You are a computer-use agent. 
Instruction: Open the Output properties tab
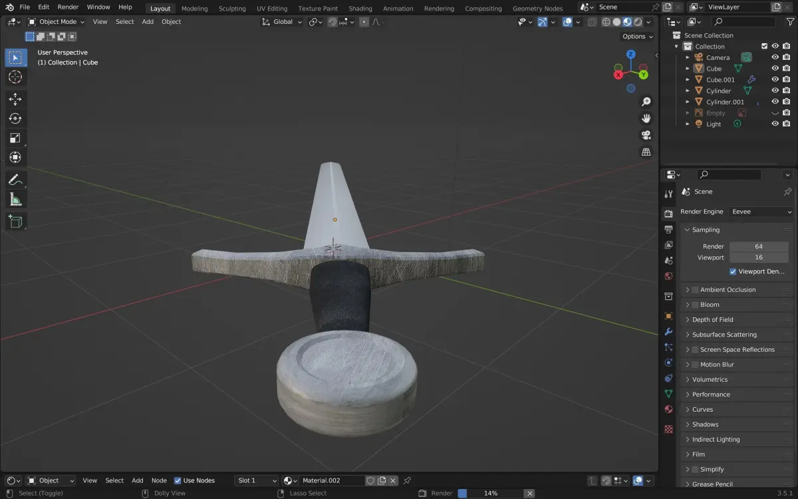pyautogui.click(x=668, y=230)
